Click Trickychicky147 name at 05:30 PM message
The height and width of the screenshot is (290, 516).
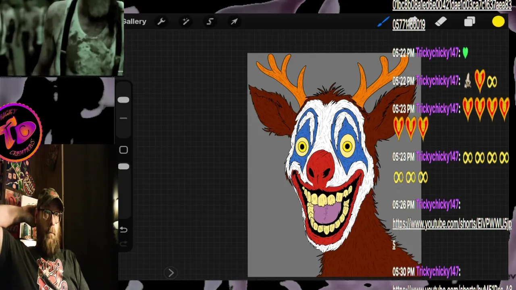(438, 272)
